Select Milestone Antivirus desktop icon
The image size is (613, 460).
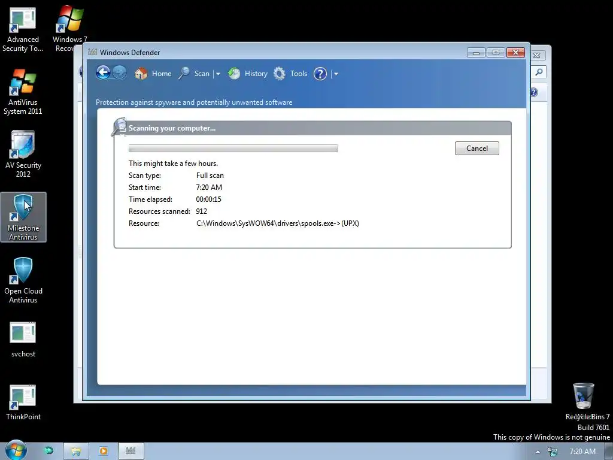[x=23, y=217]
